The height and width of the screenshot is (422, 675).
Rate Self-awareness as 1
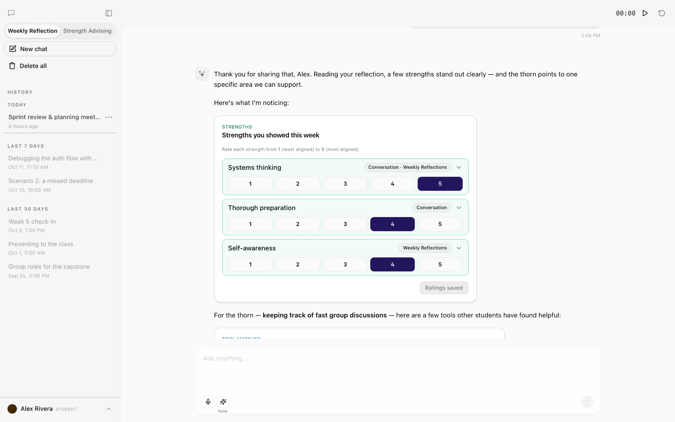[x=250, y=264]
